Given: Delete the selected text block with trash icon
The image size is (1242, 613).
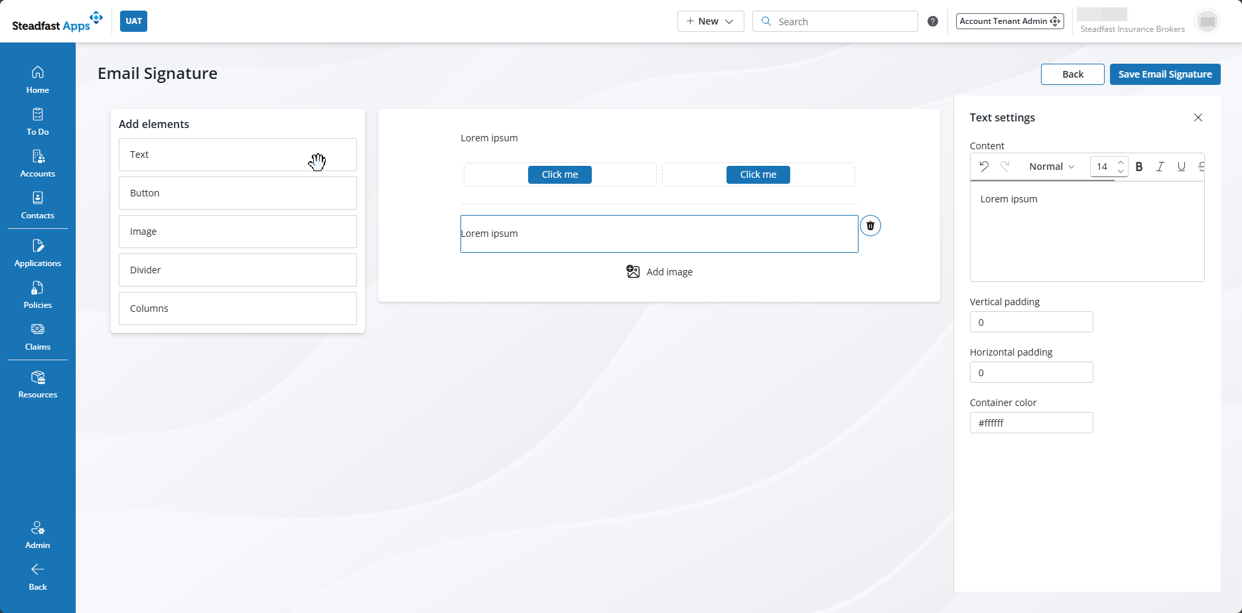Looking at the screenshot, I should point(870,226).
